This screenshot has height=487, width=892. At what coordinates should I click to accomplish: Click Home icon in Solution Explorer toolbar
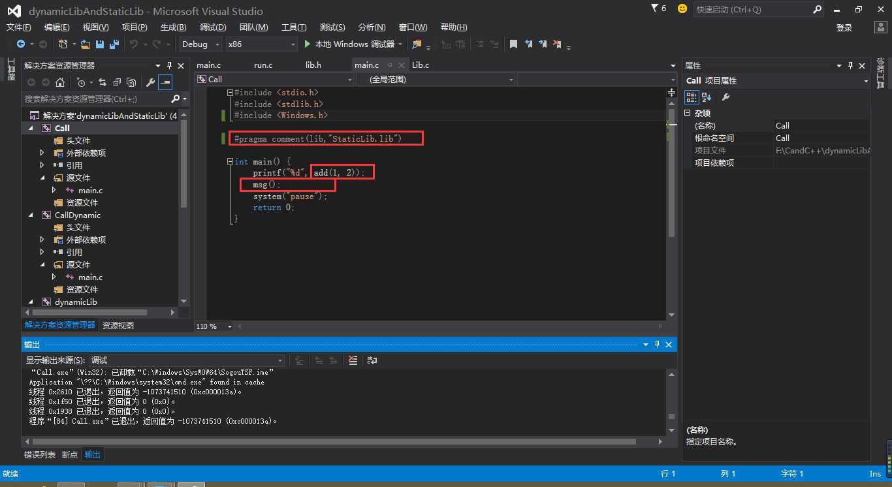click(x=60, y=82)
